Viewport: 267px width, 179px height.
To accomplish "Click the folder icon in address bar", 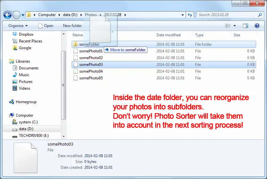I will [29, 15].
